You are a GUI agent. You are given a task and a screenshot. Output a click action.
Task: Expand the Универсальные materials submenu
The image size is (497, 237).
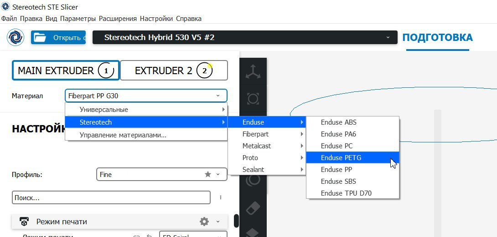pos(146,110)
